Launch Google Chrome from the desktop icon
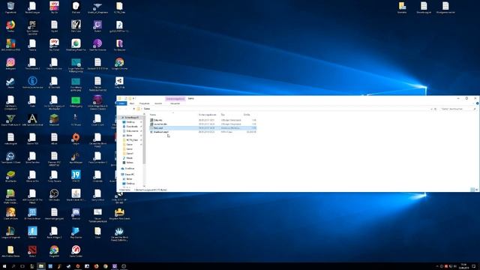Screen dimensions: 480x270 pyautogui.click(x=119, y=64)
